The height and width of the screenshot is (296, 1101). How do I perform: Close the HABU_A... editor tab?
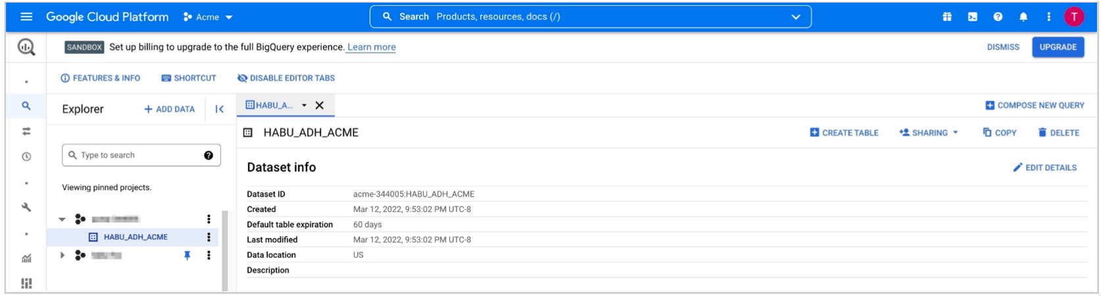click(x=320, y=105)
